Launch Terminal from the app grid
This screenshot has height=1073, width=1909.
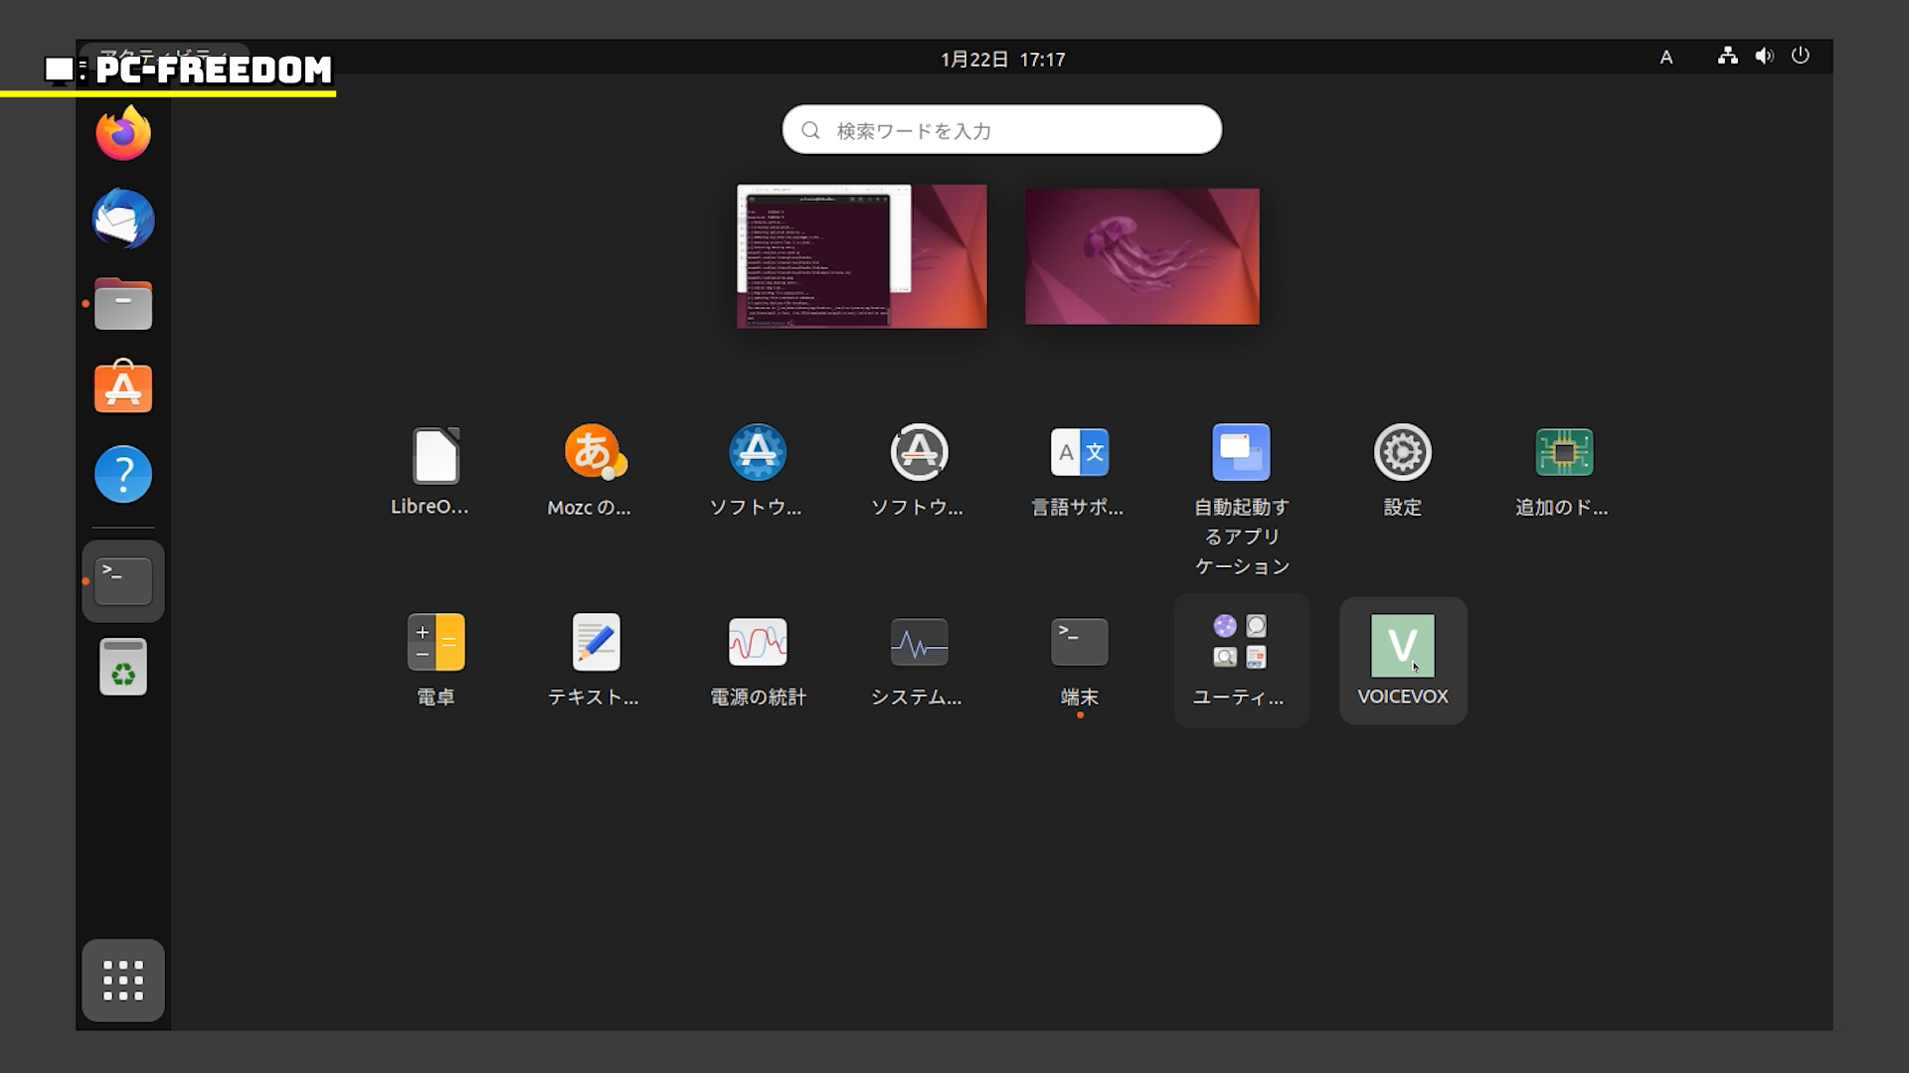click(1079, 643)
